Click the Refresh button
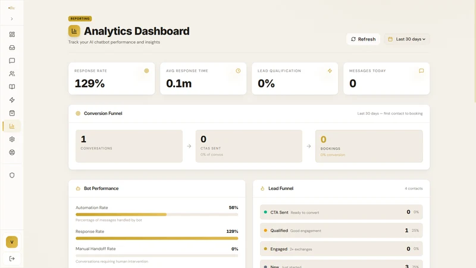The image size is (476, 268). [363, 39]
